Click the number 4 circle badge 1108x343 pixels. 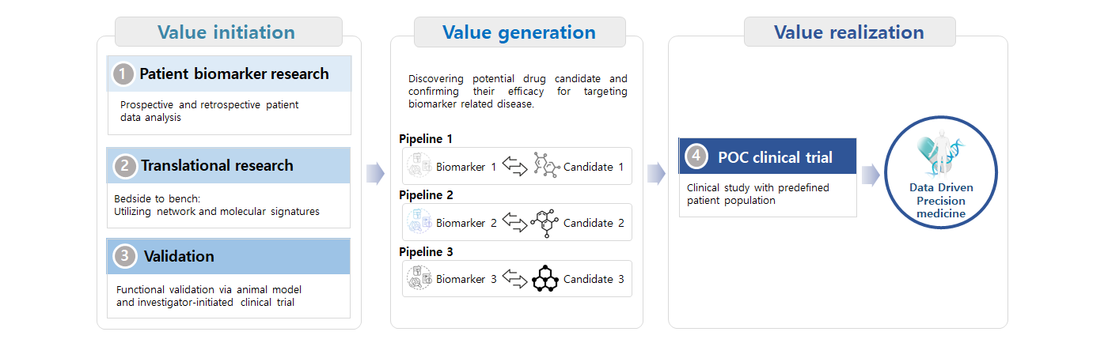[x=696, y=156]
